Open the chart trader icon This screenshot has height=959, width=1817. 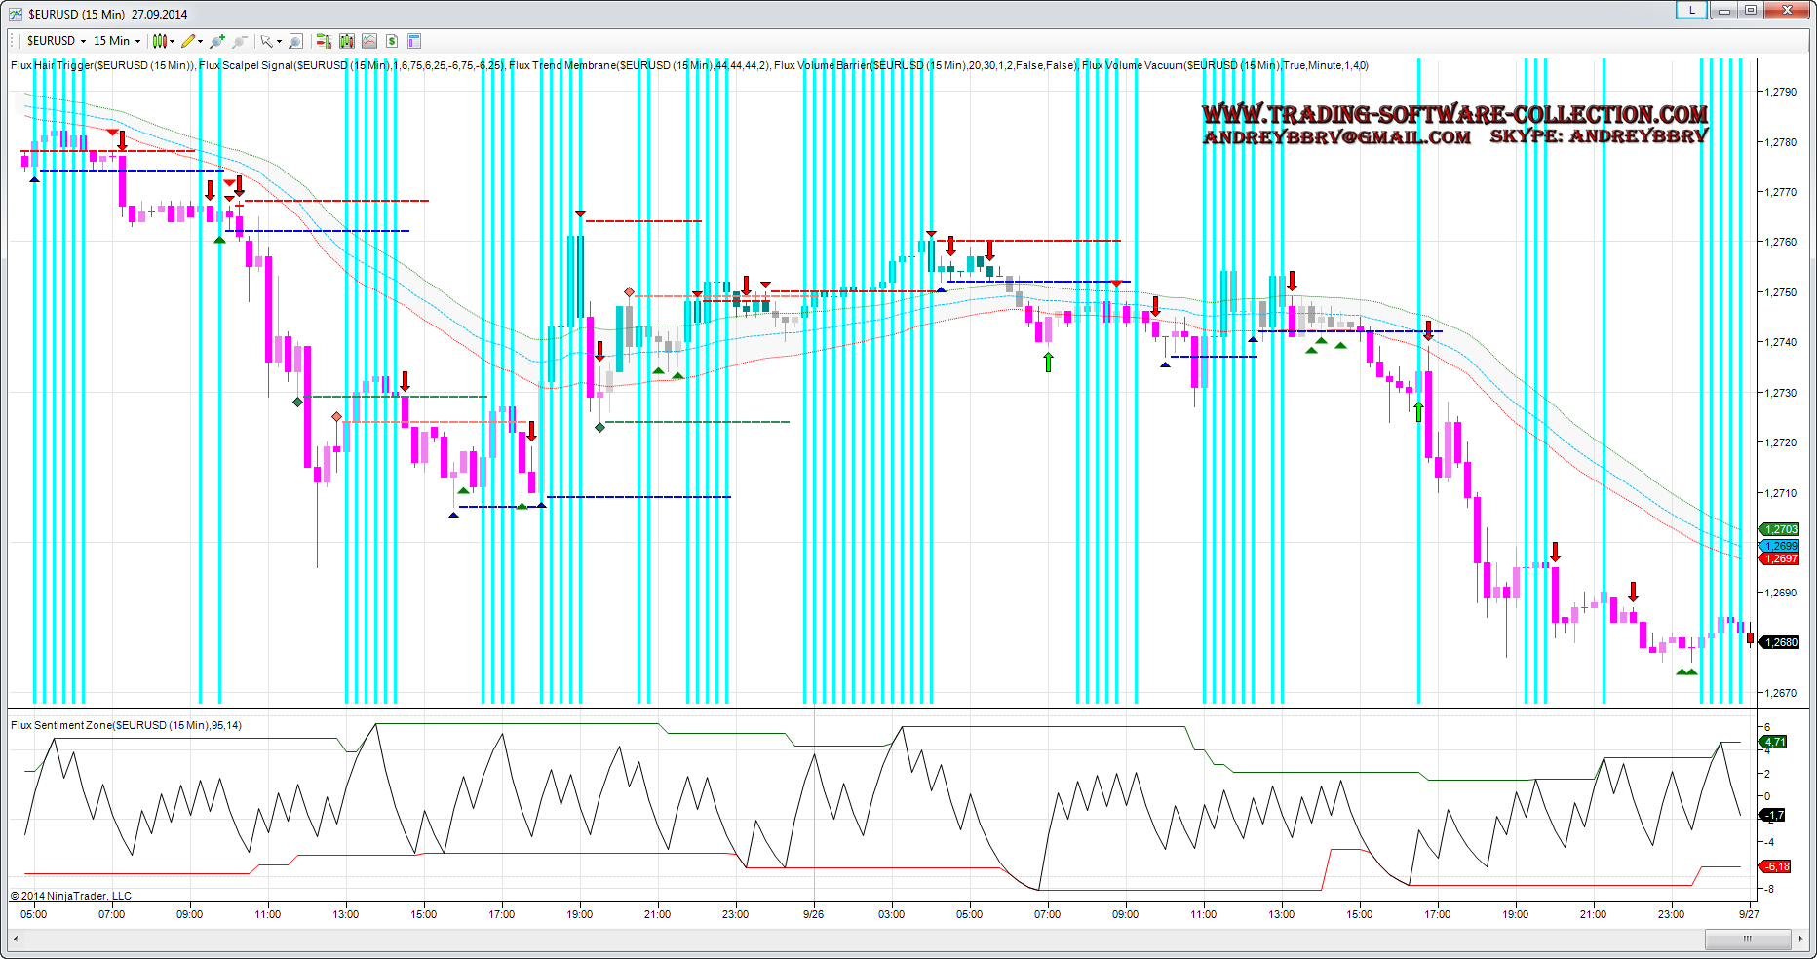coord(324,41)
